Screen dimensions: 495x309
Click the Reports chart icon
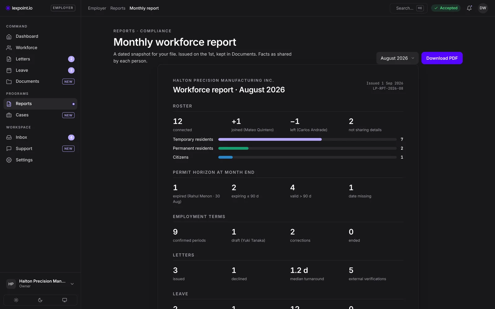tap(9, 104)
